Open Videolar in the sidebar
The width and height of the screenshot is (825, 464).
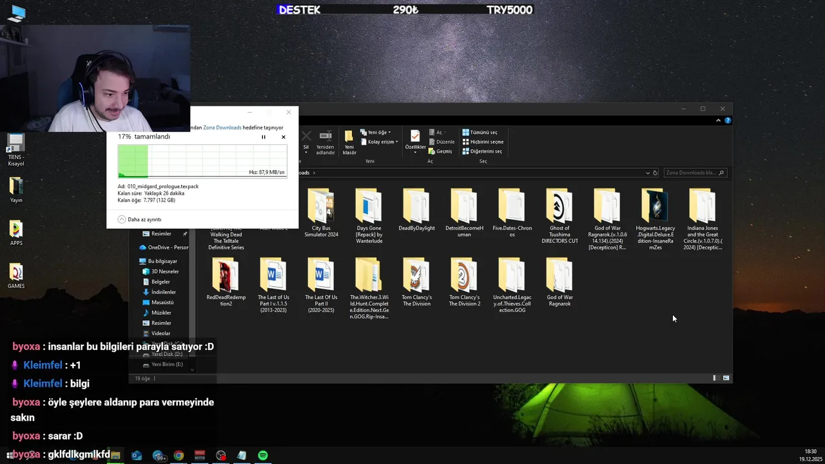(157, 333)
